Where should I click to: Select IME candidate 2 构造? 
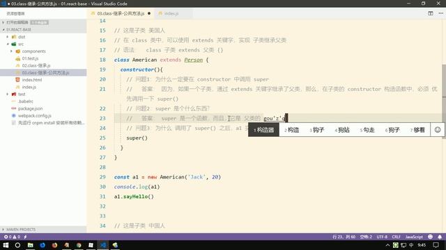292,130
